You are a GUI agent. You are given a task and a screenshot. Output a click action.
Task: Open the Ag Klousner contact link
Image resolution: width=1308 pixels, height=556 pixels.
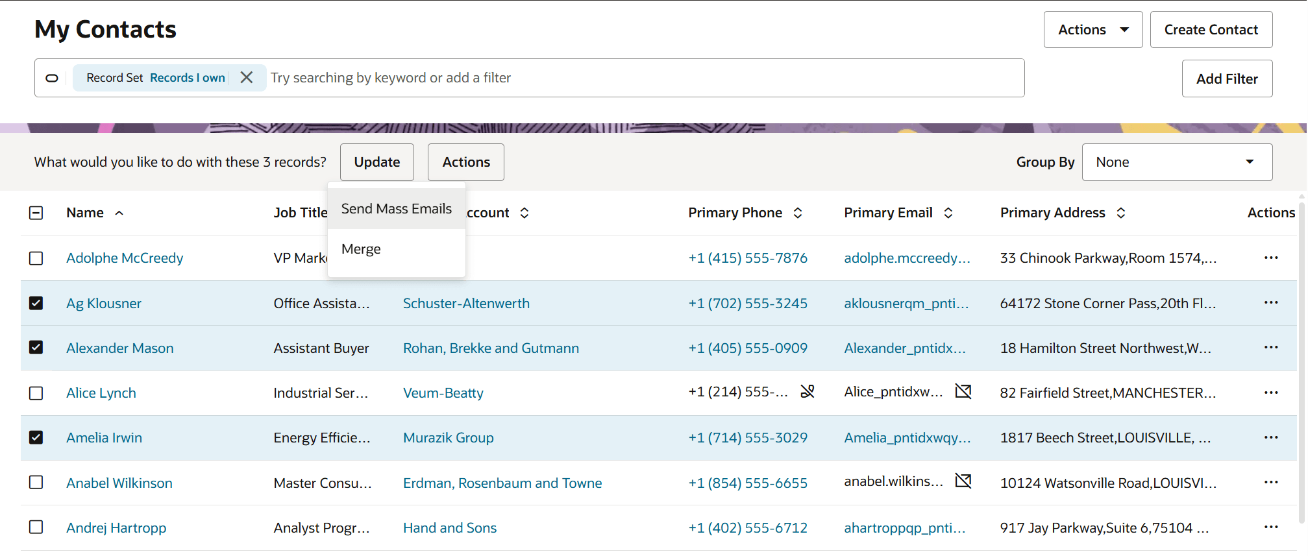click(x=104, y=304)
